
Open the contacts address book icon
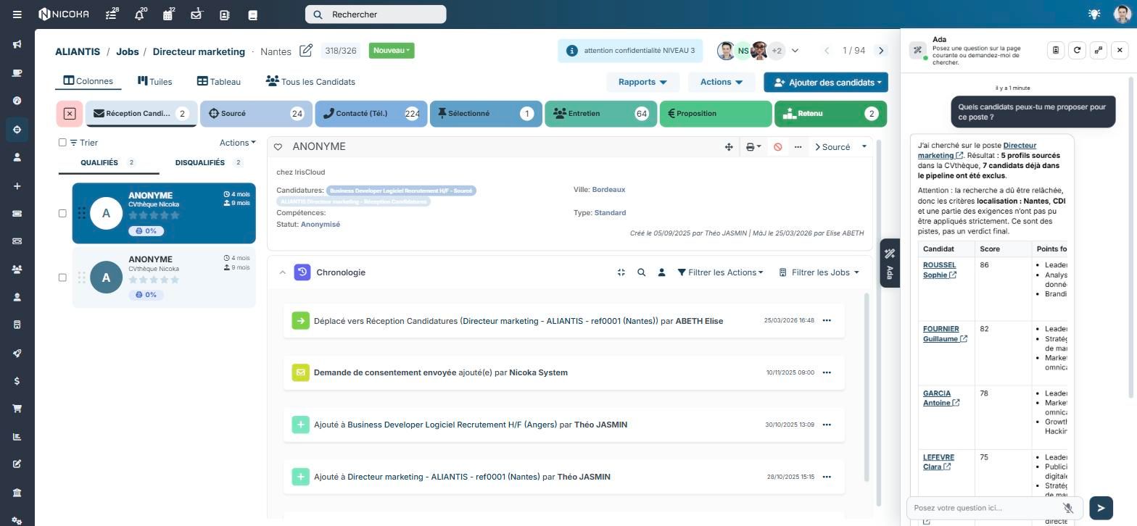click(x=225, y=14)
